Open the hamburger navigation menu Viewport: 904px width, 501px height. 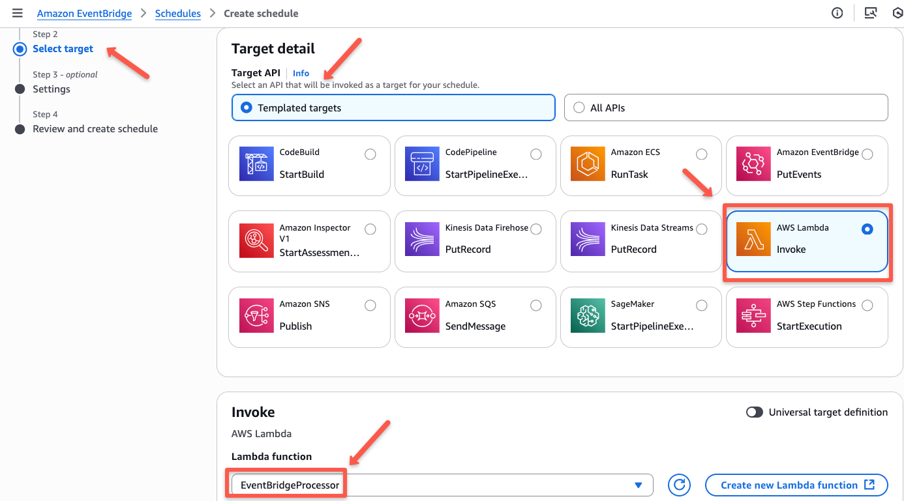pos(18,13)
